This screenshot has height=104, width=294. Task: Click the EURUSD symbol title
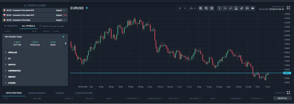(77, 8)
